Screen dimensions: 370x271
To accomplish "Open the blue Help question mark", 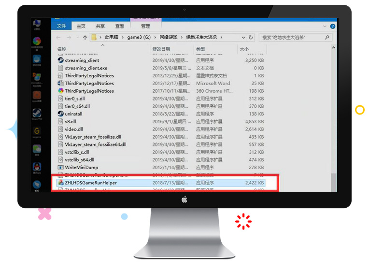I will pos(333,26).
